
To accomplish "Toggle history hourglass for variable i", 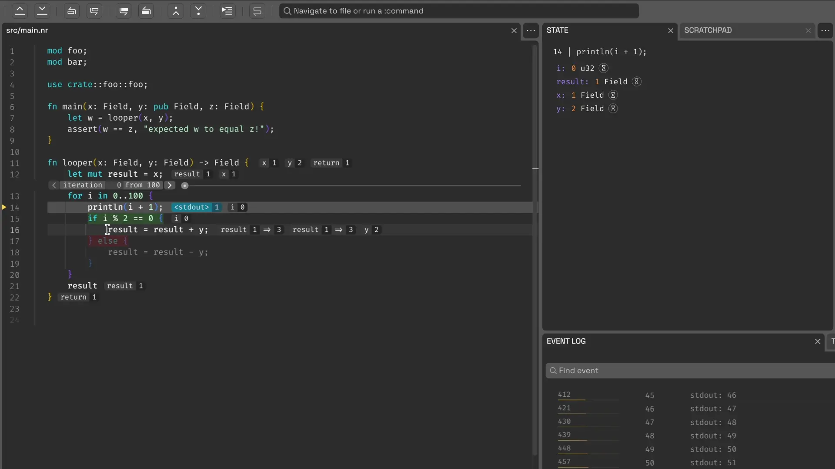I will click(604, 68).
